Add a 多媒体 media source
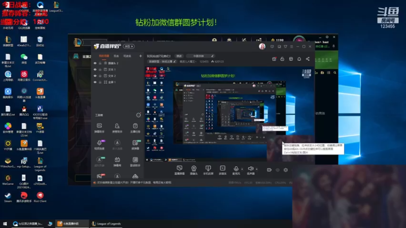Image resolution: width=406 pixels, height=228 pixels. pyautogui.click(x=222, y=170)
